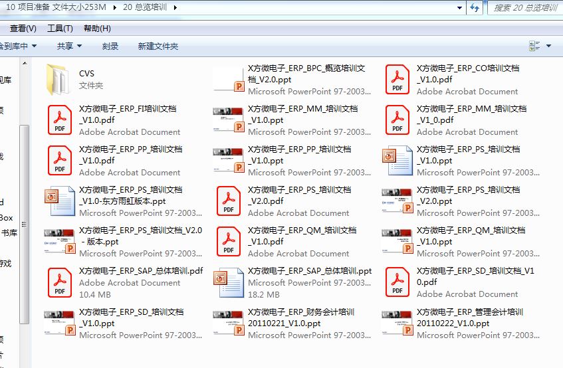Click file name ERP_管理会计培训20110222_V1.0.ppt
563x368 pixels.
point(470,318)
